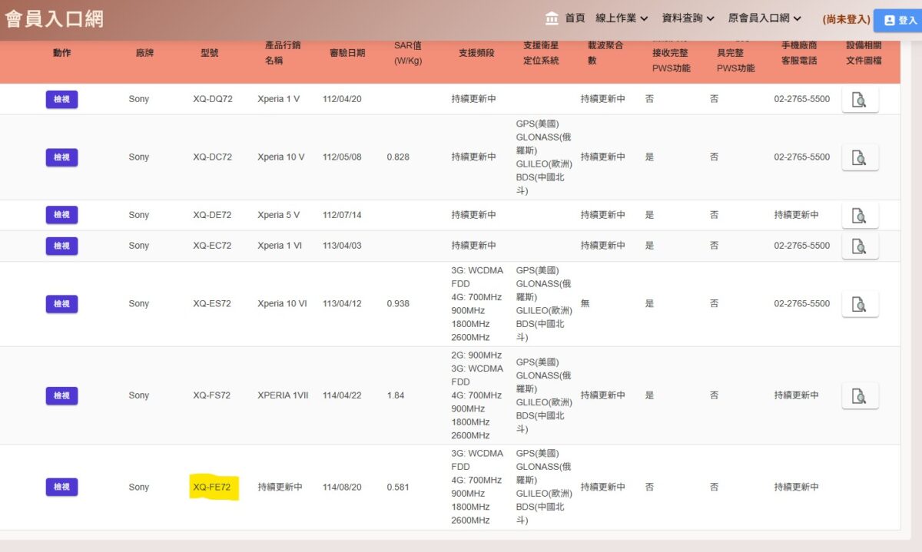Open document file icon for XQ-DQ72 row
The width and height of the screenshot is (922, 552).
tap(860, 99)
